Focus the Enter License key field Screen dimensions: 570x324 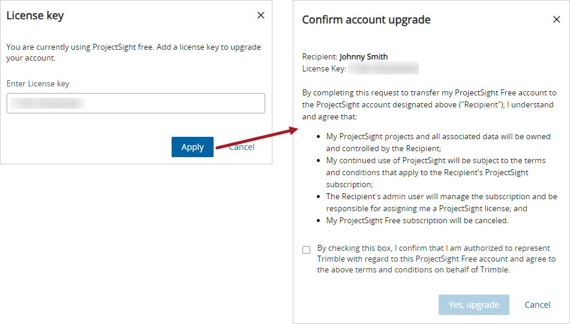(x=136, y=103)
